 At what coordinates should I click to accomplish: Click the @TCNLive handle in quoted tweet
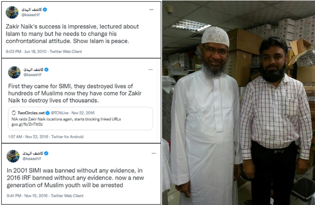[60, 113]
